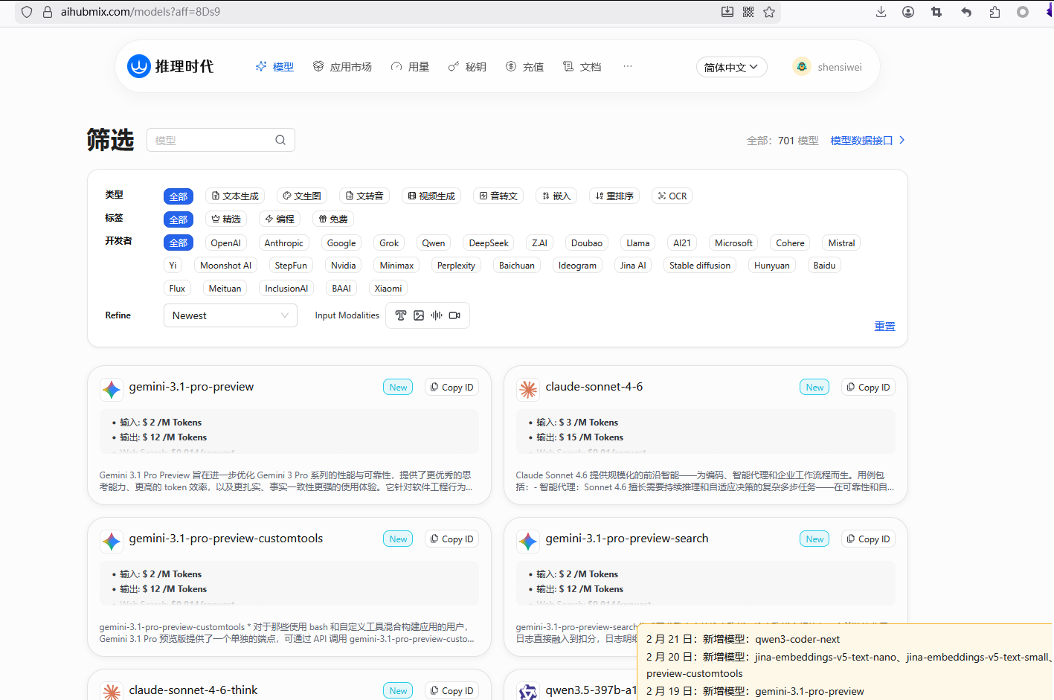Open the 简体中文 language dropdown

pyautogui.click(x=731, y=67)
